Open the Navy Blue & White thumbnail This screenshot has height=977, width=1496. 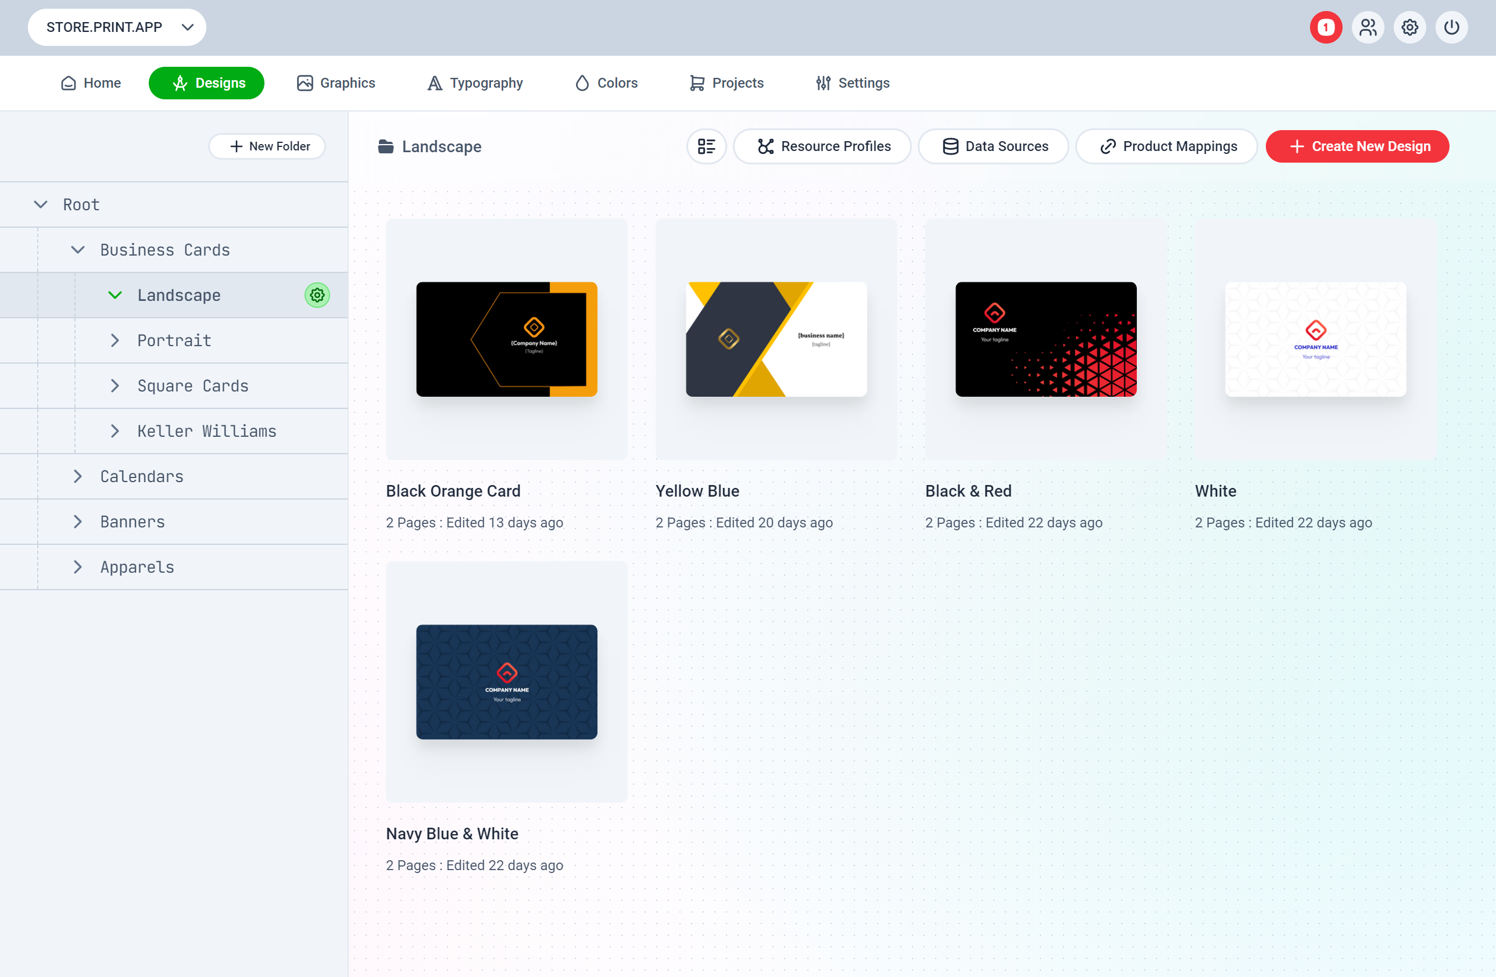(x=507, y=682)
